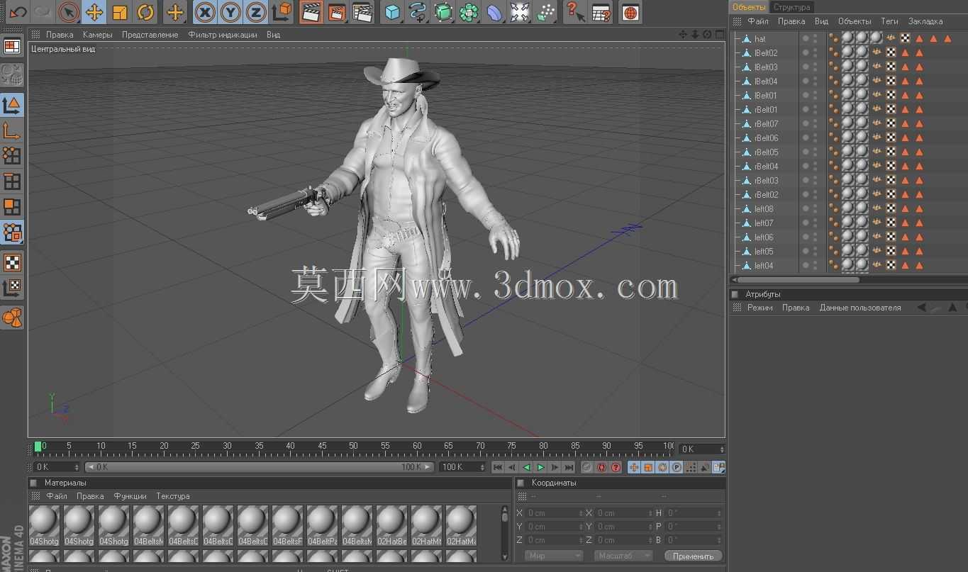Activate the Move tool
Screen dimensions: 968x572
click(94, 12)
